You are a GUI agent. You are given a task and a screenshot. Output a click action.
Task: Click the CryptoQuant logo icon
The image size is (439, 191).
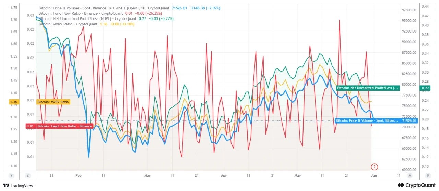(x=400, y=185)
